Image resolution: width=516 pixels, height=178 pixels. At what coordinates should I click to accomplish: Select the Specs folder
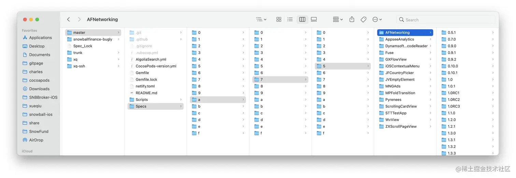pos(156,106)
